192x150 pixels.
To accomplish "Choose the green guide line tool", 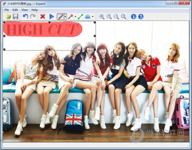I will (x=80, y=16).
